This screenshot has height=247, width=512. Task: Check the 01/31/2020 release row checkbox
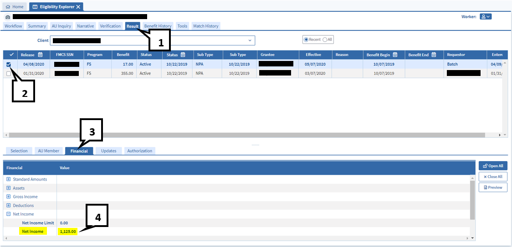pyautogui.click(x=9, y=73)
